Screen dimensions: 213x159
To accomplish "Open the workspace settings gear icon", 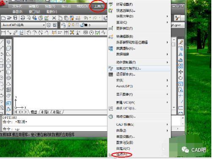I will tap(49, 25).
